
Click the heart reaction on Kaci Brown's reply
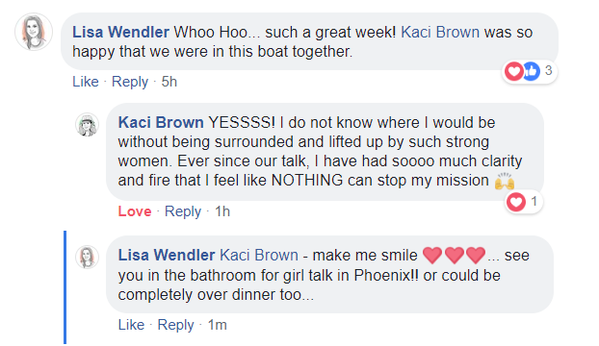(516, 201)
